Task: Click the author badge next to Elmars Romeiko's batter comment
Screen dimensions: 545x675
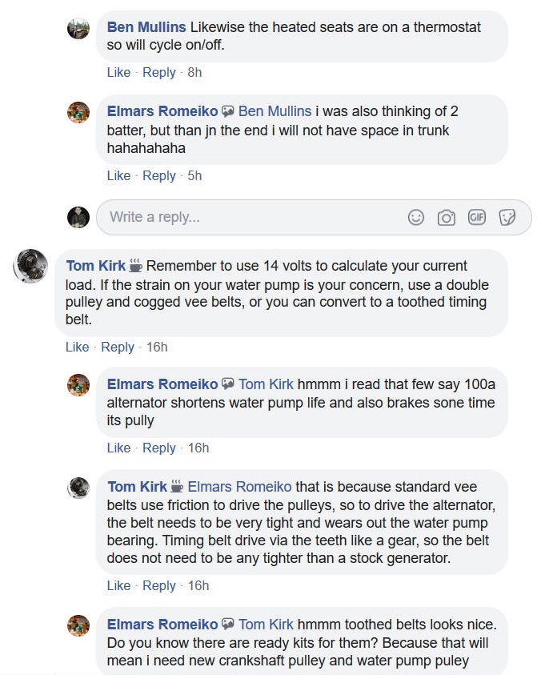Action: [x=228, y=111]
